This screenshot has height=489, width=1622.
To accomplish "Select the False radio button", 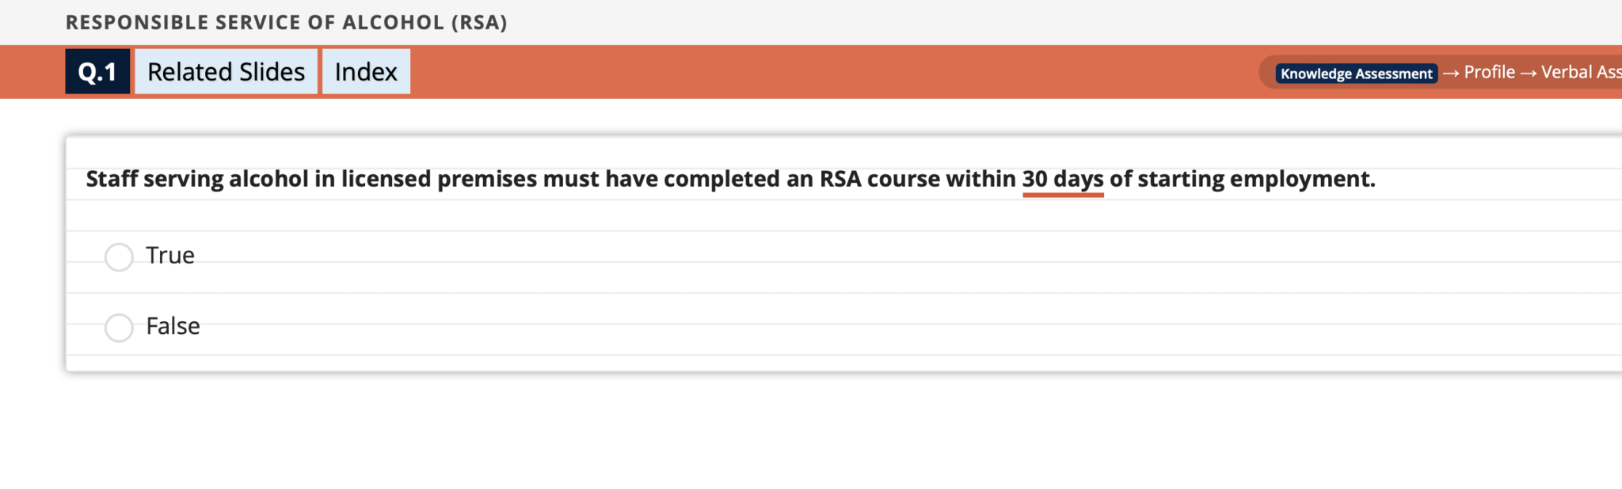I will 119,328.
